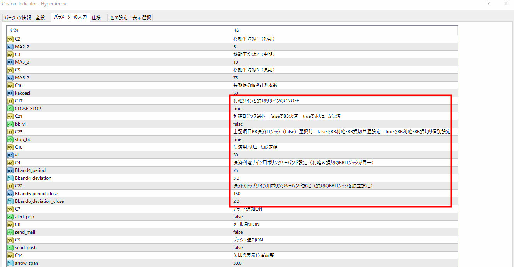Select the パラメーターの入力 tab
514x267 pixels.
click(x=70, y=17)
